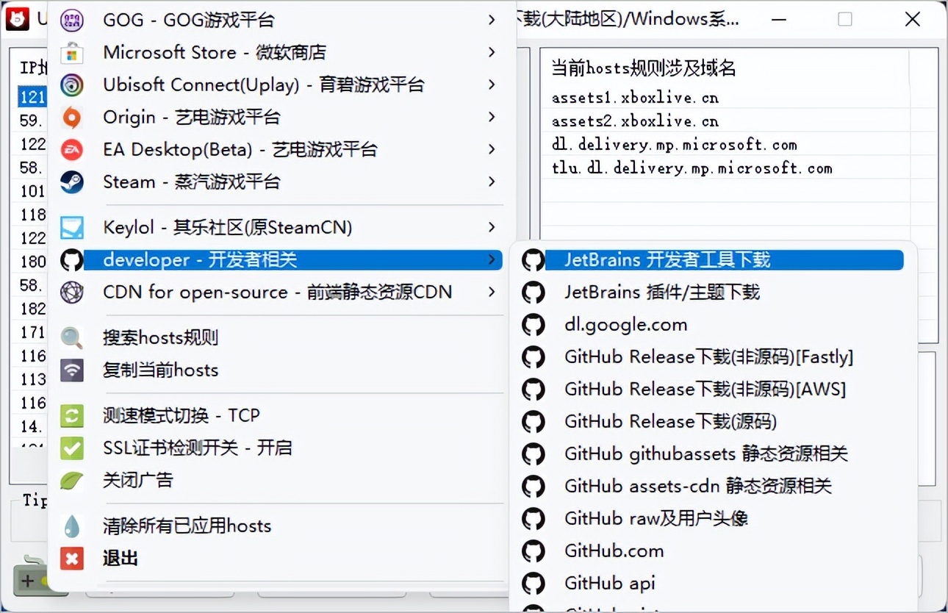Expand the EA Desktop(Beta) submenu arrow
This screenshot has height=613, width=948.
492,150
